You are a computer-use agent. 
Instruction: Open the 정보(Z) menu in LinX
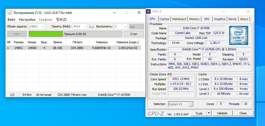point(61,20)
